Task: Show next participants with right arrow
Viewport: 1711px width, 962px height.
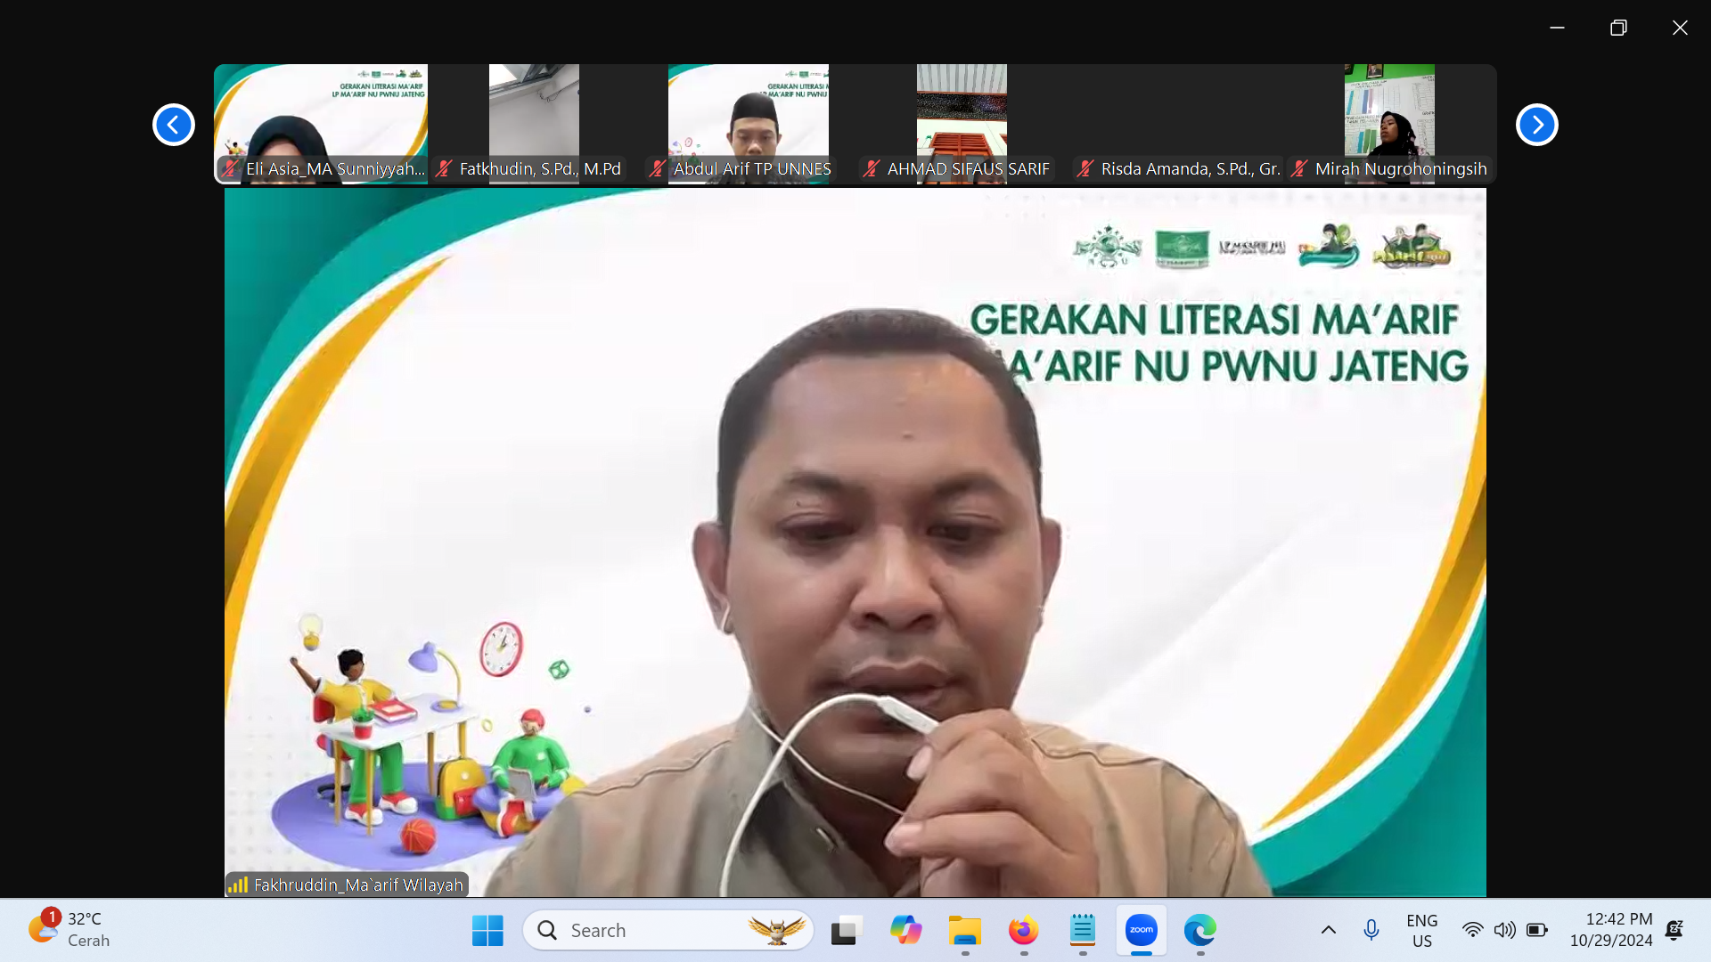Action: pos(1537,125)
